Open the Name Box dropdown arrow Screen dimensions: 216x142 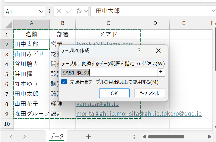(41, 11)
